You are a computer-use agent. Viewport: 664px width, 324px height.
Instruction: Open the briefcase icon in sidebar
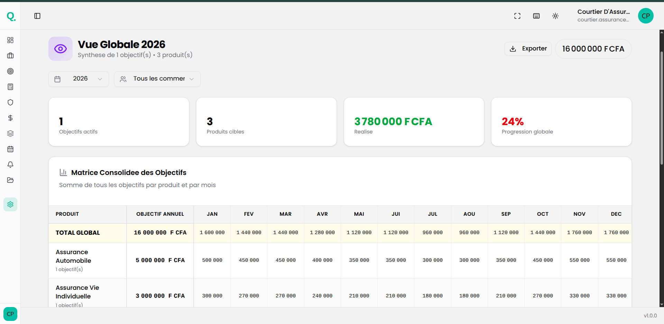[x=10, y=56]
